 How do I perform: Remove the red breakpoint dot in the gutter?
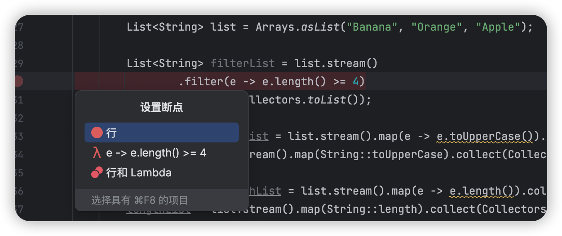(18, 82)
